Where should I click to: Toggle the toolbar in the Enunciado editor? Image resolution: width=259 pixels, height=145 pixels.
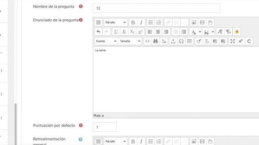(x=98, y=23)
